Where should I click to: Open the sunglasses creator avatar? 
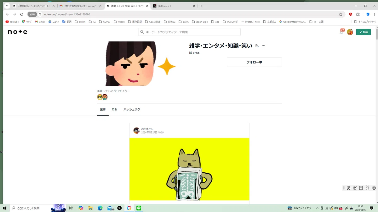tap(100, 97)
